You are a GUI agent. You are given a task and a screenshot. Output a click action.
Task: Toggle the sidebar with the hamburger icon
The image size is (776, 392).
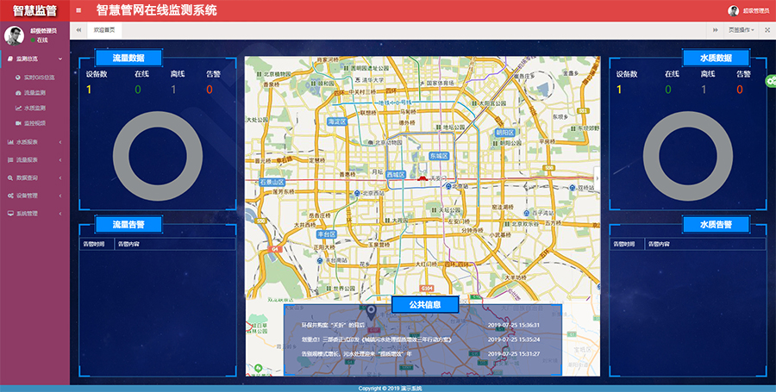[79, 10]
